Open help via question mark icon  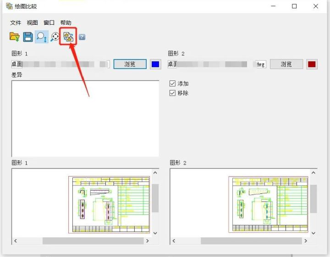click(82, 37)
